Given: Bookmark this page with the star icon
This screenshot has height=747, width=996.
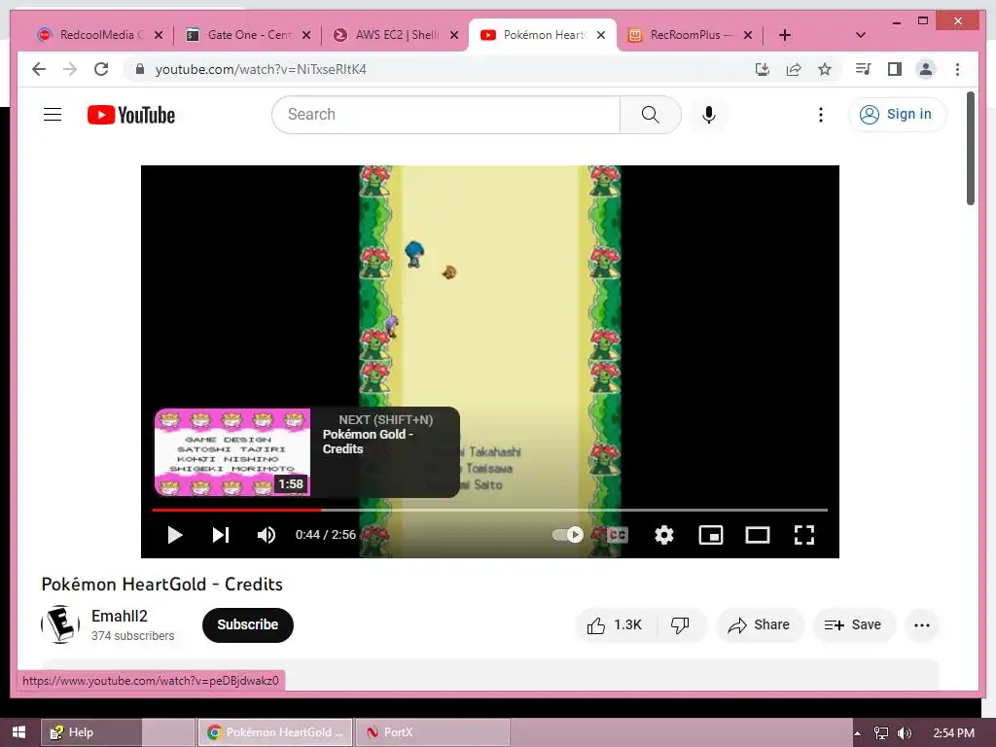Looking at the screenshot, I should point(825,69).
